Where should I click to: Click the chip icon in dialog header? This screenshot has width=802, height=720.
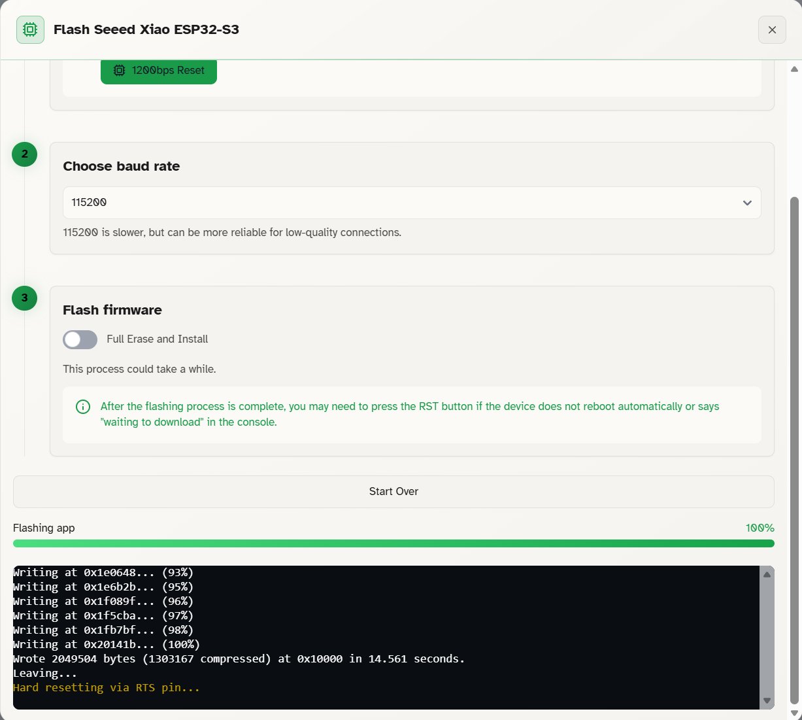tap(30, 29)
